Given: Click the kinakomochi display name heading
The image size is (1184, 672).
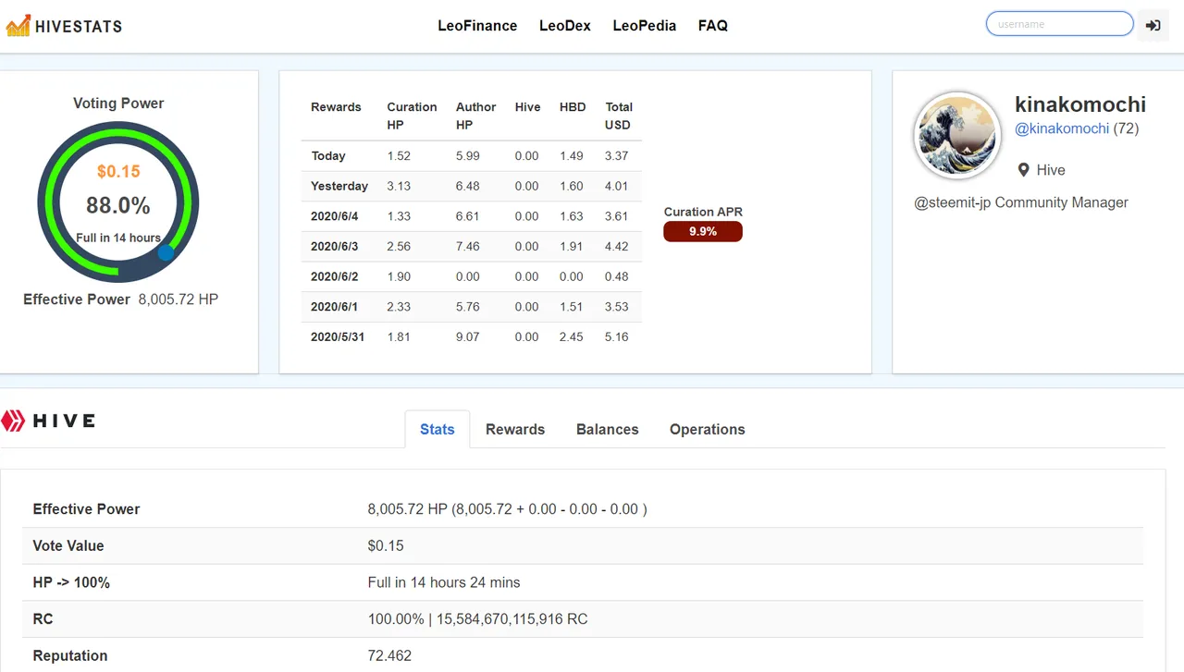Looking at the screenshot, I should [1080, 104].
